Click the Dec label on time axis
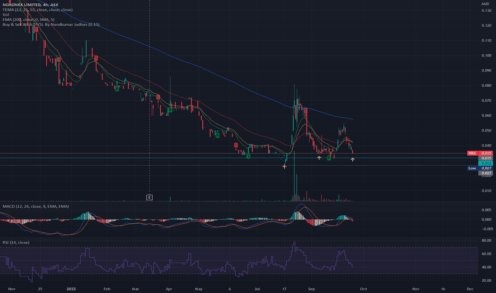 point(470,289)
